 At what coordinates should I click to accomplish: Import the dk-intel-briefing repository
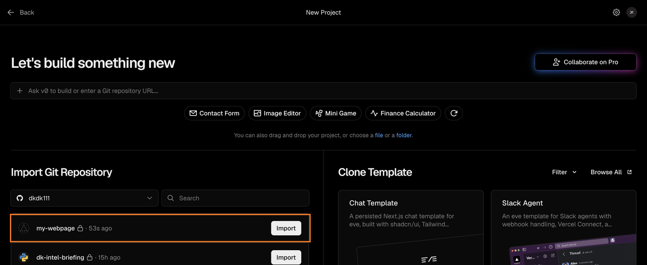pos(286,257)
